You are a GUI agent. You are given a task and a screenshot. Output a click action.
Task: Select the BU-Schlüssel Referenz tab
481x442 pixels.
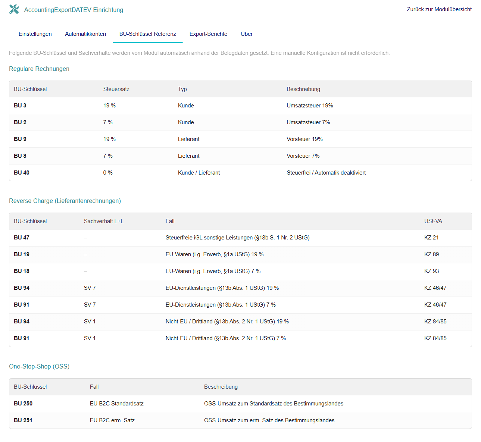147,34
